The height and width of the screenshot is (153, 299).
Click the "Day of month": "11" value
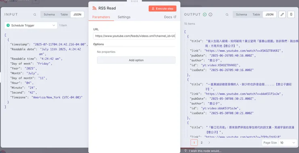point(42,78)
